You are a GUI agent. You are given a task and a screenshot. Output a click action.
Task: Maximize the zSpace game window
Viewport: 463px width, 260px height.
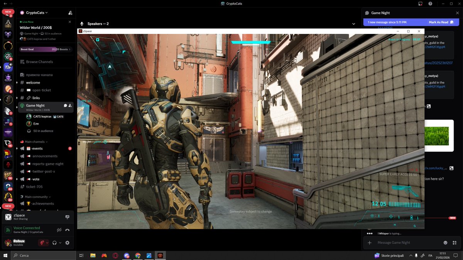(408, 31)
